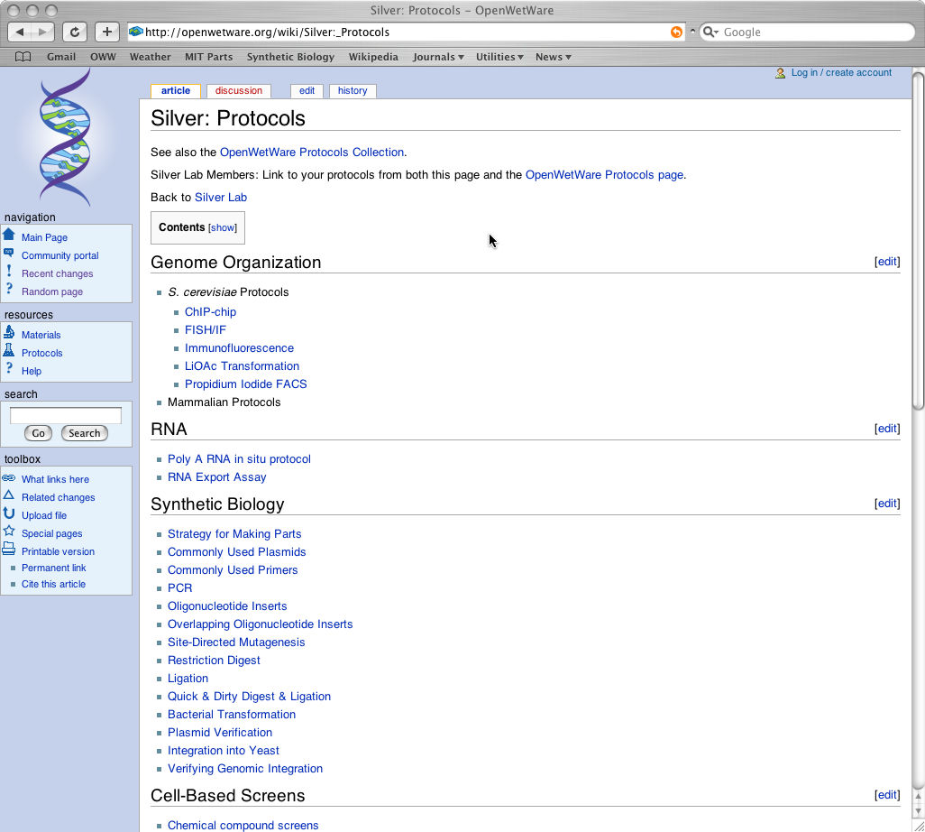Click the browser reload button
Screen dimensions: 925x832
tap(75, 32)
